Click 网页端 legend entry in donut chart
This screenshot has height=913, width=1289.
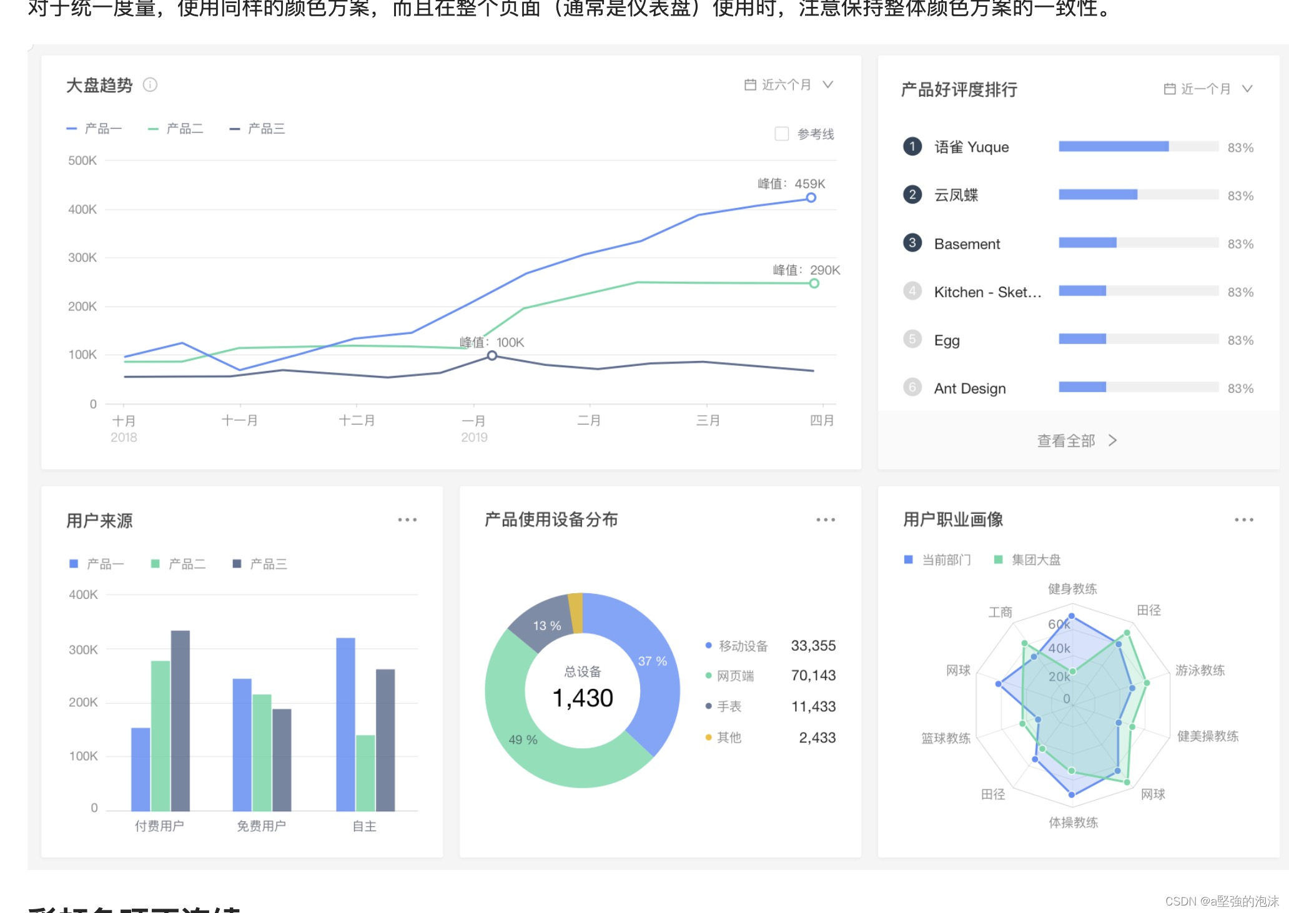click(729, 676)
